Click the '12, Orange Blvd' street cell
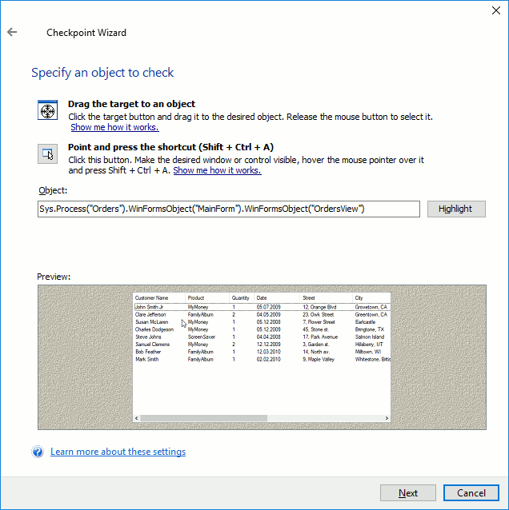 pyautogui.click(x=319, y=307)
